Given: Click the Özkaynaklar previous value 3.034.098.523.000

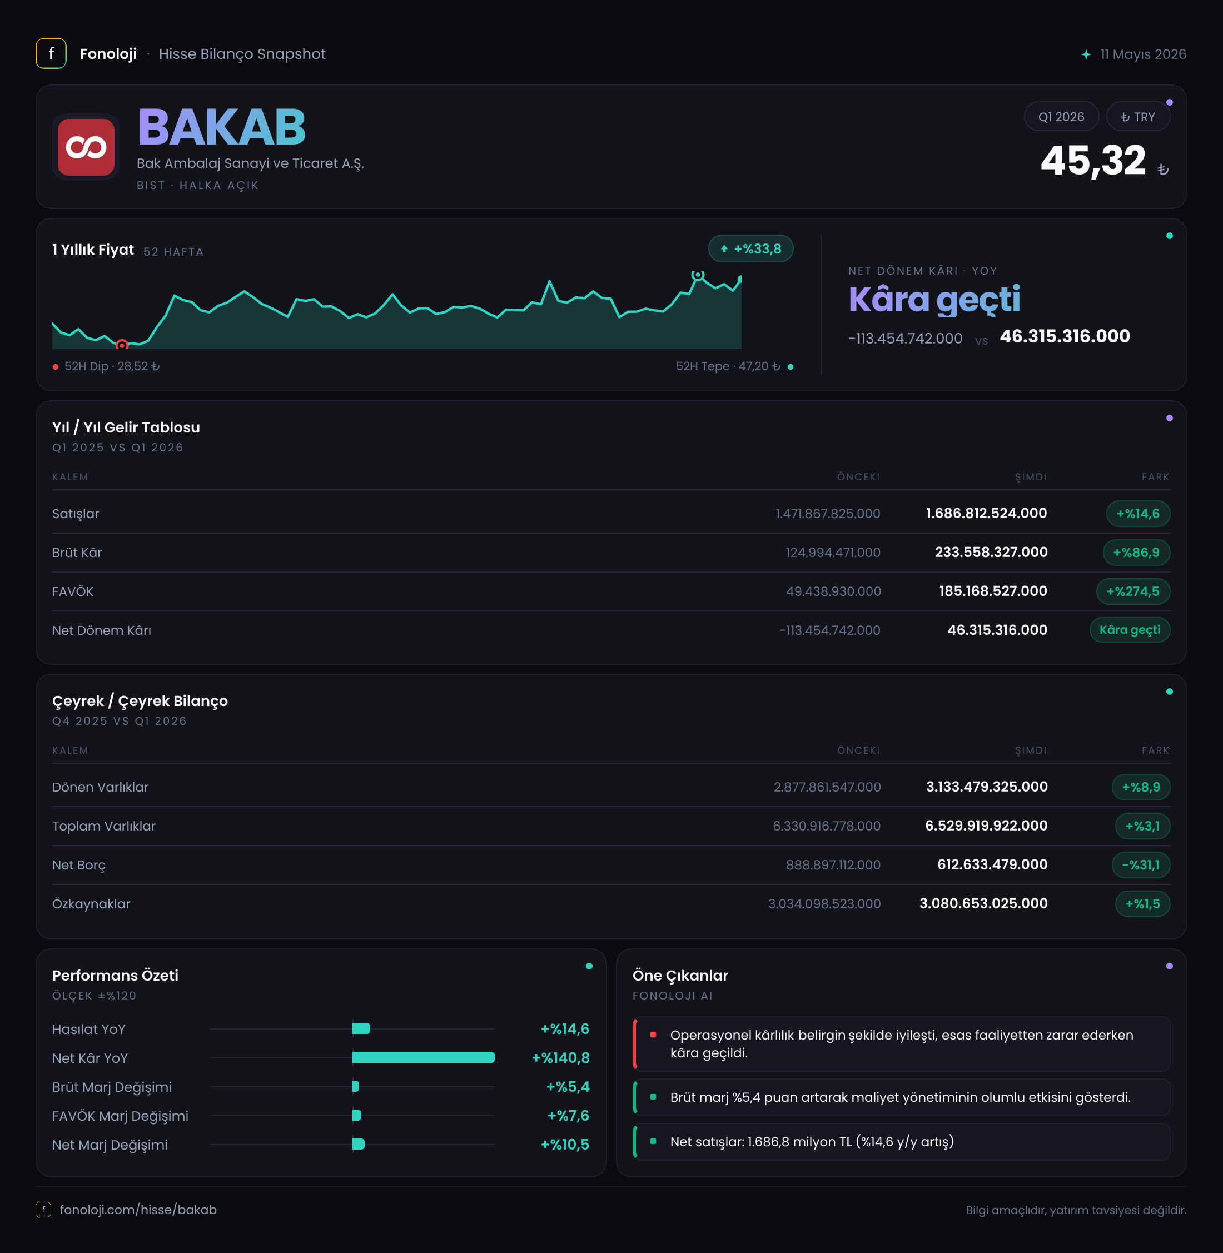Looking at the screenshot, I should (824, 904).
